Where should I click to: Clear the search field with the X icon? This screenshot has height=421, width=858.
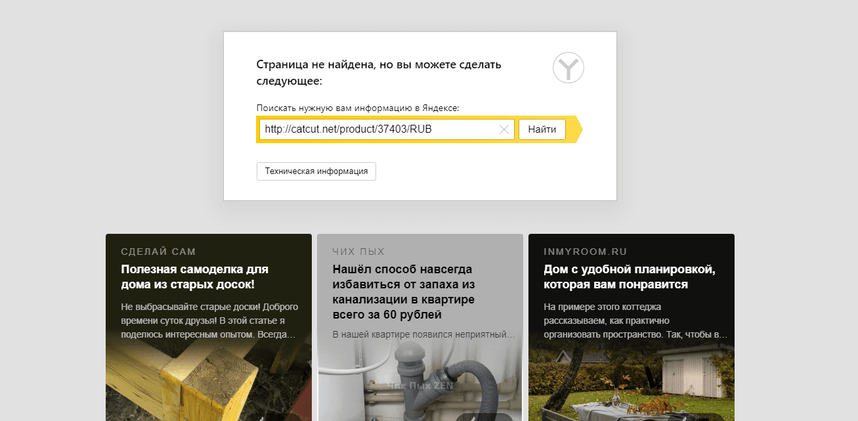504,129
